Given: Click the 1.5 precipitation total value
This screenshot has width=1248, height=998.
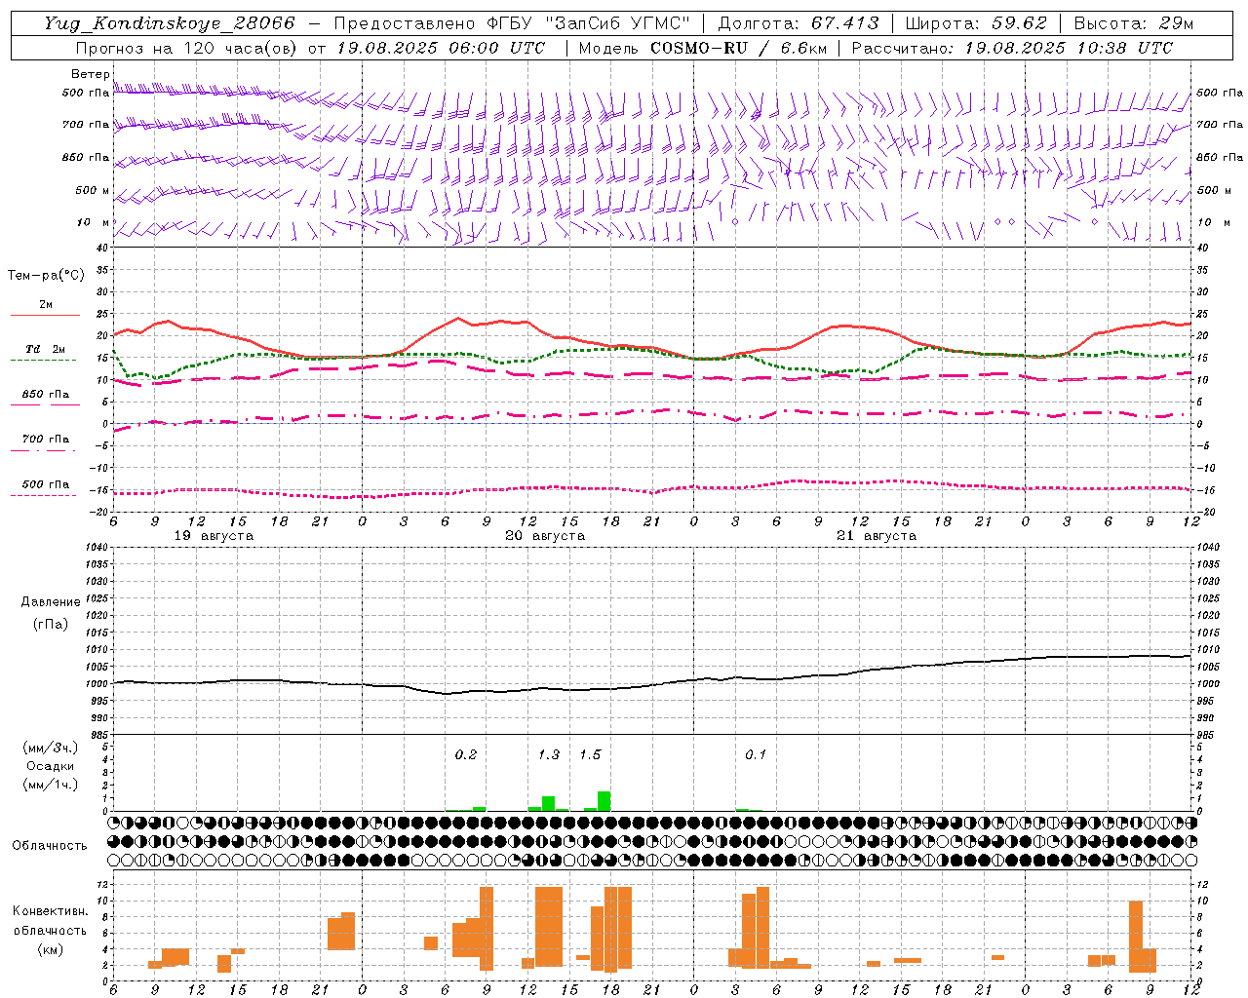Looking at the screenshot, I should coord(590,754).
